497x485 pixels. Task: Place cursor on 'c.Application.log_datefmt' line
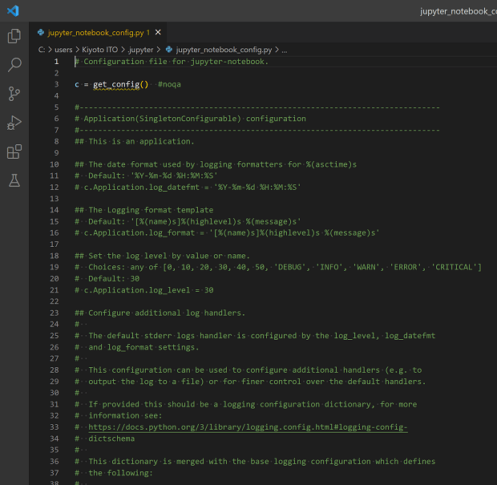(188, 188)
